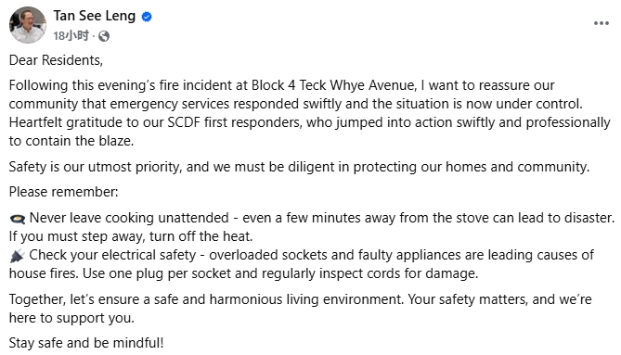Click the globe public audience icon

[104, 36]
